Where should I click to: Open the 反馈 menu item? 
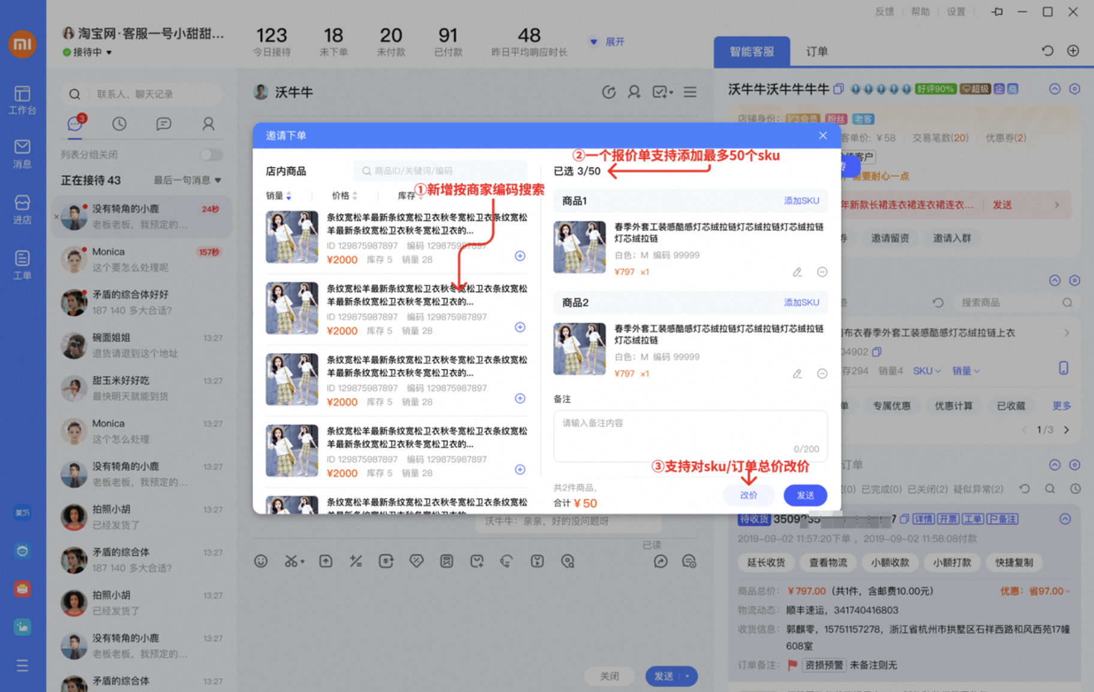coord(884,11)
